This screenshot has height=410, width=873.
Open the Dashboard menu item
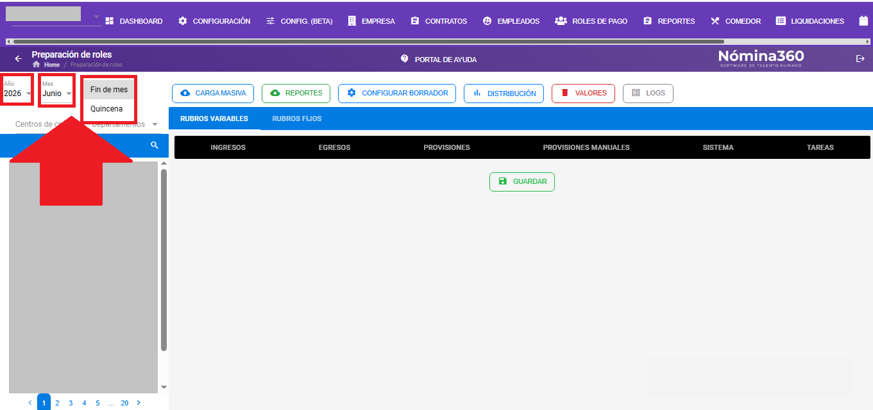(x=133, y=21)
